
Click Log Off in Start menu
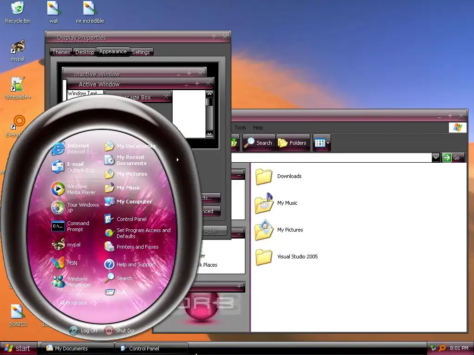(83, 330)
